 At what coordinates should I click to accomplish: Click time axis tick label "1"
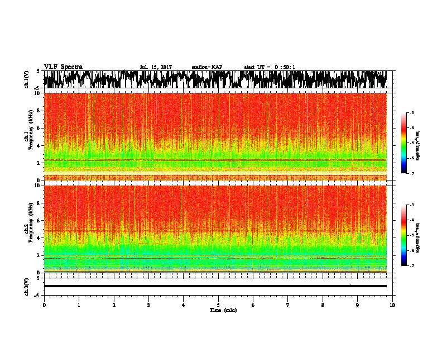[x=79, y=305]
